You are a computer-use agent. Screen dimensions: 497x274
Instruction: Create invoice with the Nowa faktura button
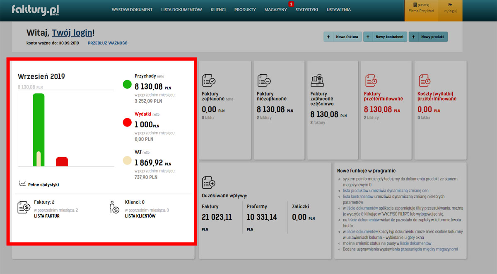341,36
